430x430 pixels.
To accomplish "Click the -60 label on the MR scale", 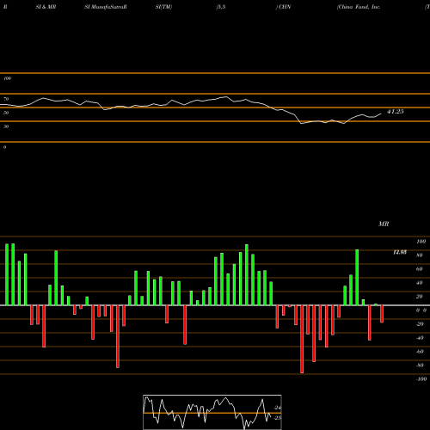I will coord(420,352).
